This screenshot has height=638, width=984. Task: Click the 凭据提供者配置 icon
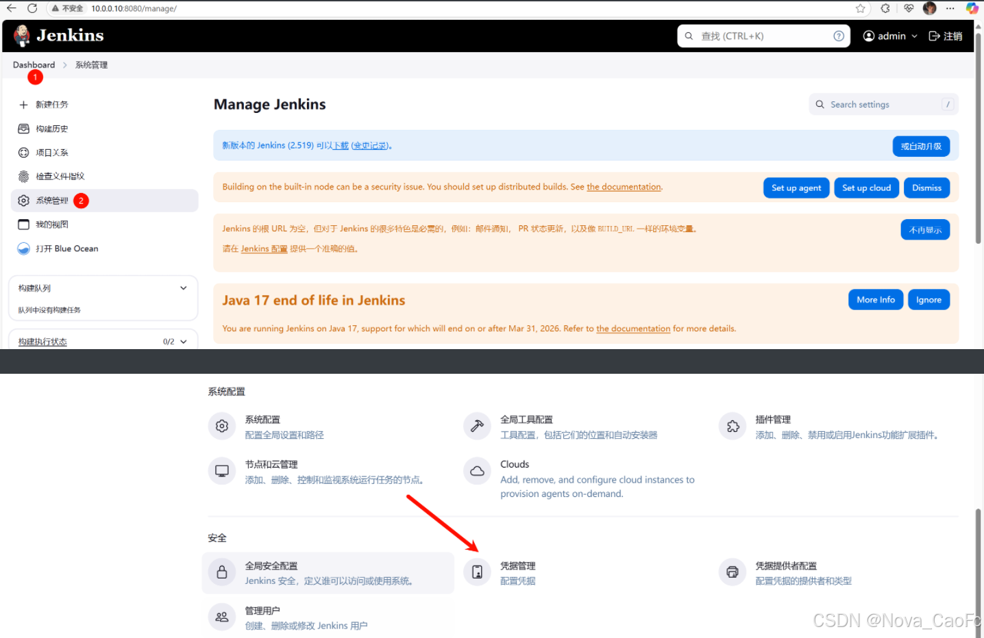[x=733, y=572]
